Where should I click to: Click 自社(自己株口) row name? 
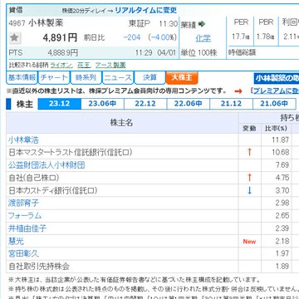pyautogui.click(x=34, y=178)
